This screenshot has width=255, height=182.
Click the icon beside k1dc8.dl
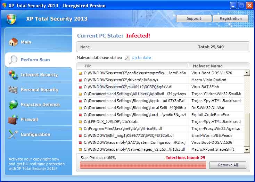click(x=80, y=149)
